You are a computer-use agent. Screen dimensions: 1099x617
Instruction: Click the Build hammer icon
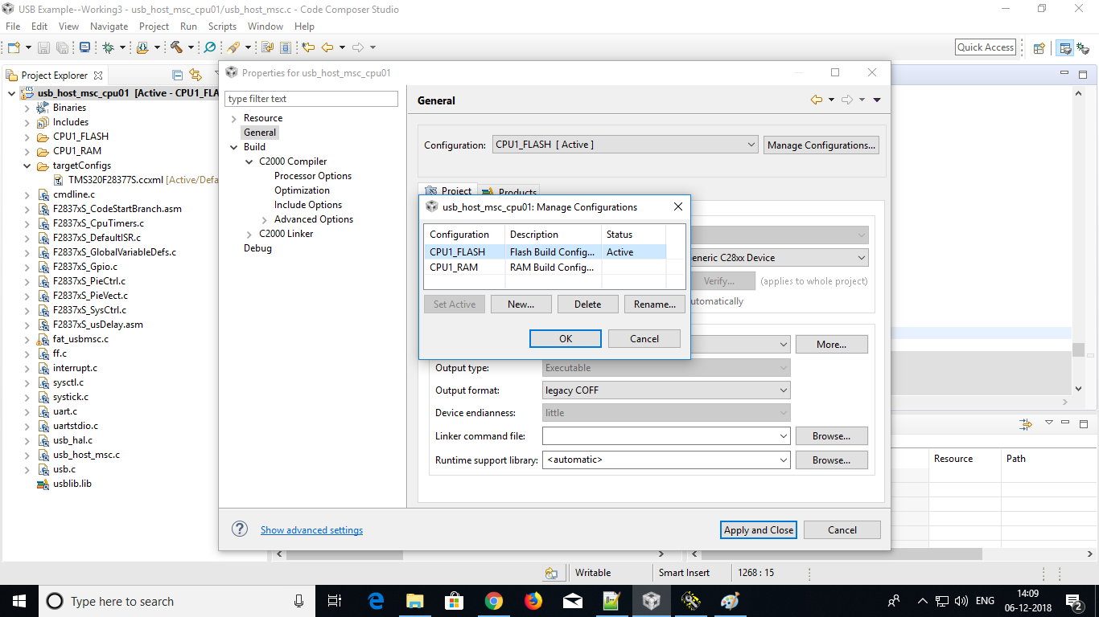(x=176, y=47)
